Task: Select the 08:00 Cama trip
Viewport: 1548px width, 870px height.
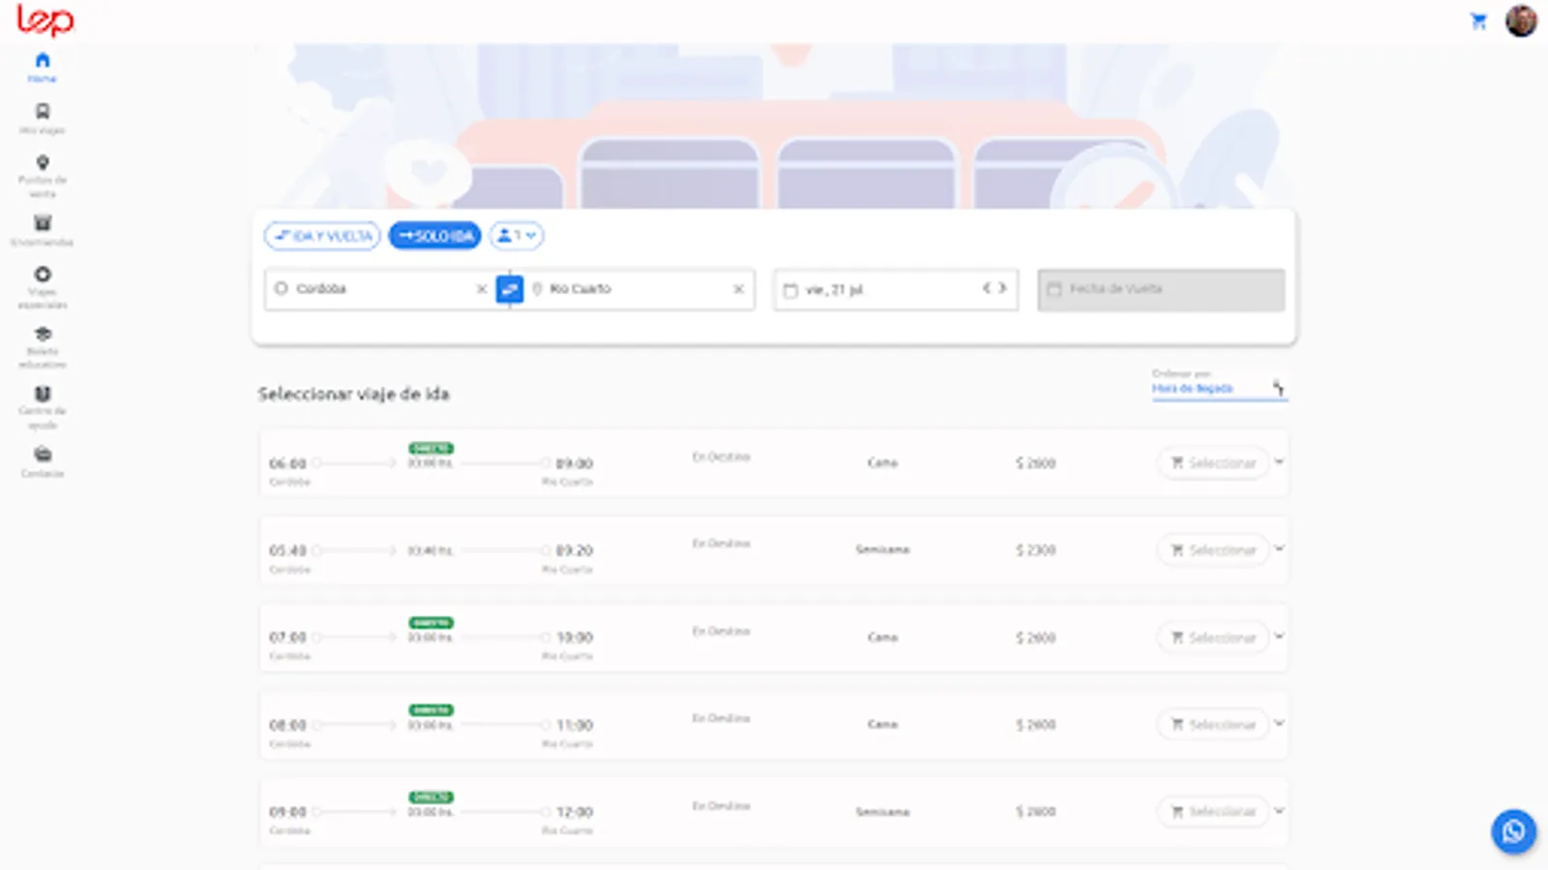Action: pyautogui.click(x=1213, y=724)
